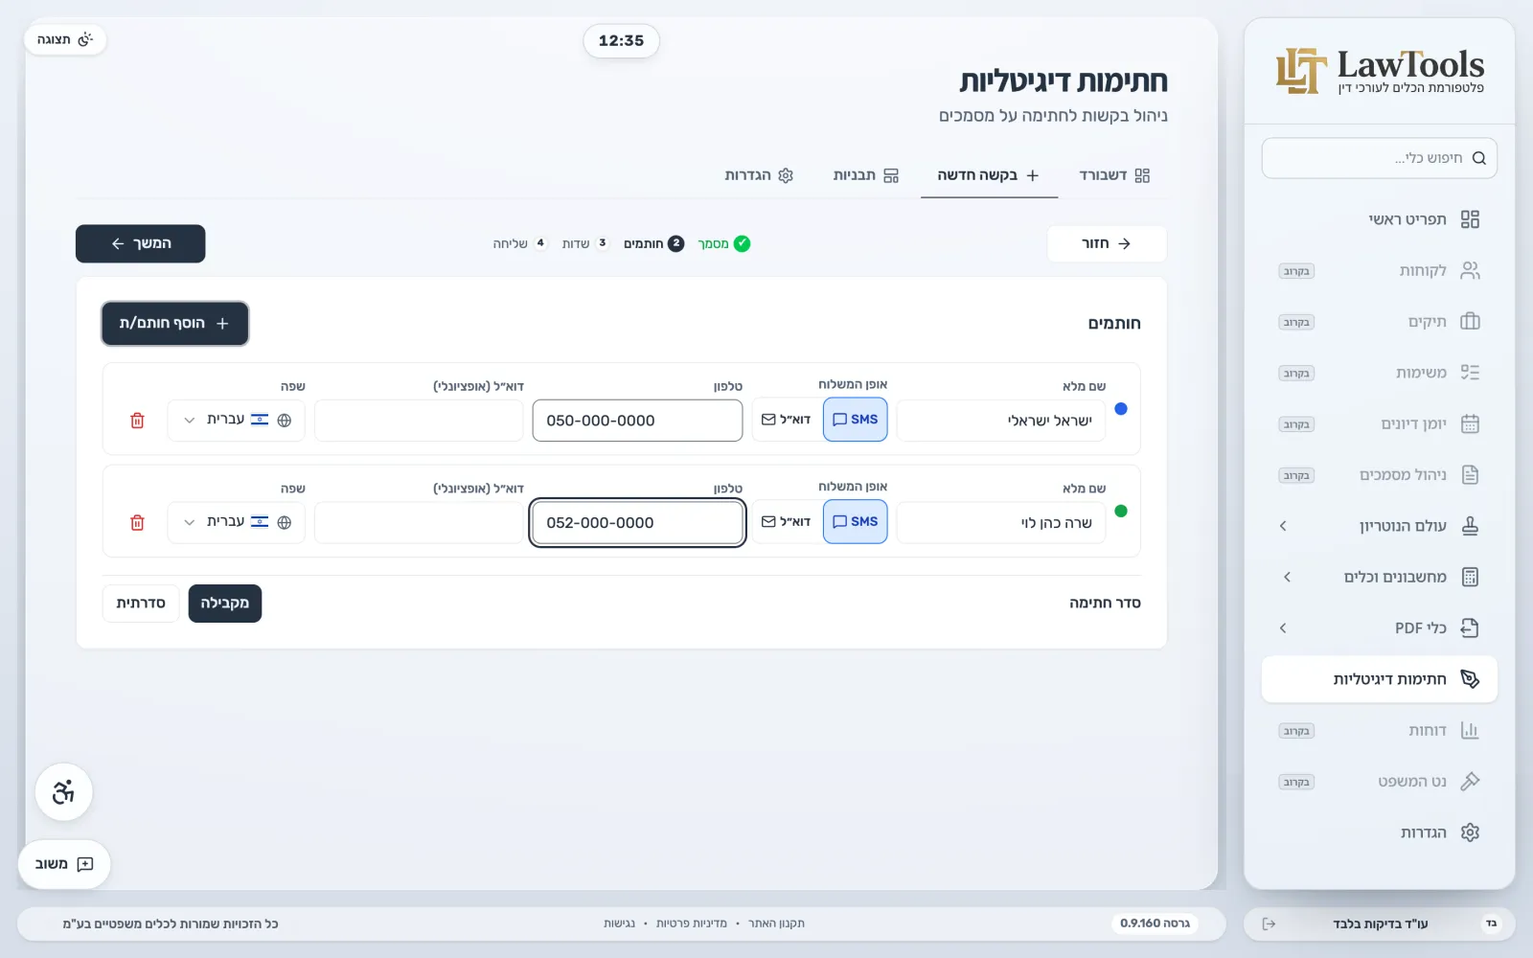This screenshot has width=1533, height=958.
Task: Click email field of first signer
Action: coord(419,421)
